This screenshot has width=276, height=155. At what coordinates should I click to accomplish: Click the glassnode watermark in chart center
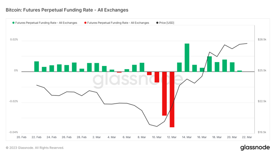pyautogui.click(x=137, y=79)
